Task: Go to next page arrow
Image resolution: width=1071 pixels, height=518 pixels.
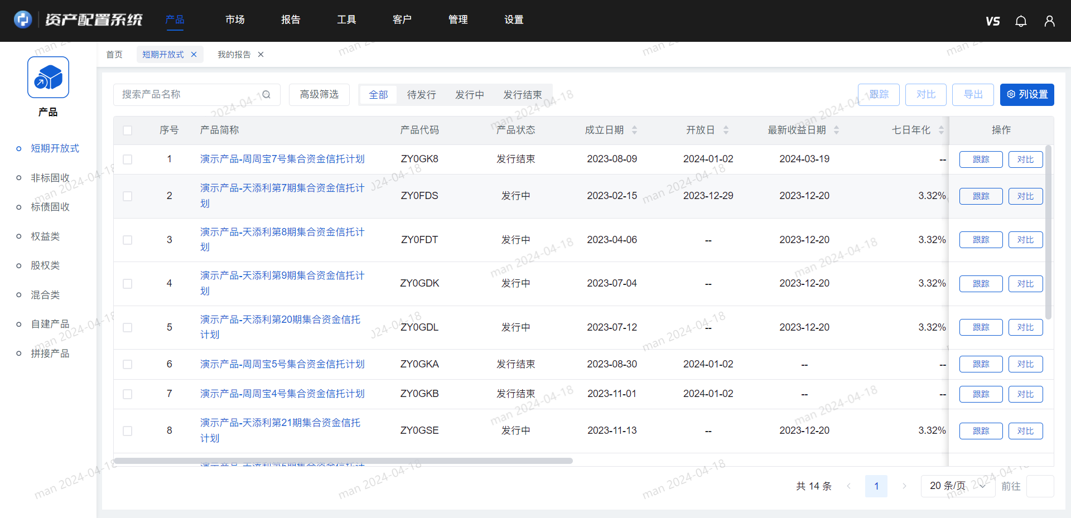Action: [x=904, y=486]
